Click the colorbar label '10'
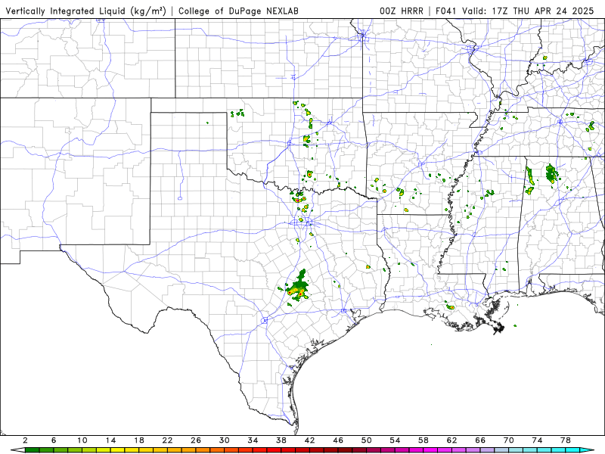 [82, 440]
